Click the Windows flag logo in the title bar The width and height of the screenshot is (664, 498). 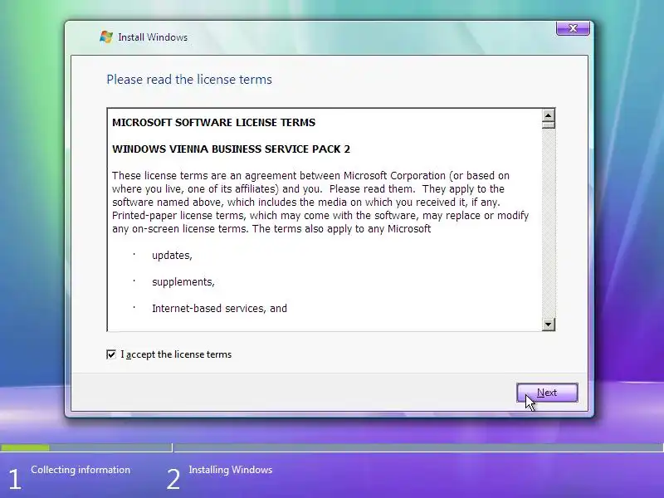[106, 37]
